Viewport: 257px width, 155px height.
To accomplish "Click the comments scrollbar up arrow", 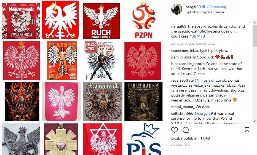I will coord(255,22).
